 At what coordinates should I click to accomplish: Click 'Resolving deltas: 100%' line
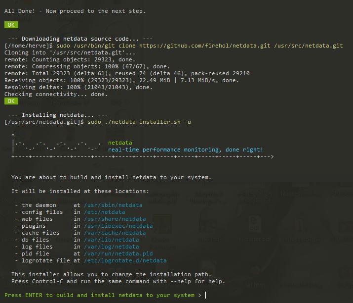(x=78, y=87)
